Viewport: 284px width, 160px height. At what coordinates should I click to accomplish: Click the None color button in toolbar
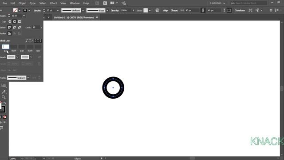click(x=5, y=117)
